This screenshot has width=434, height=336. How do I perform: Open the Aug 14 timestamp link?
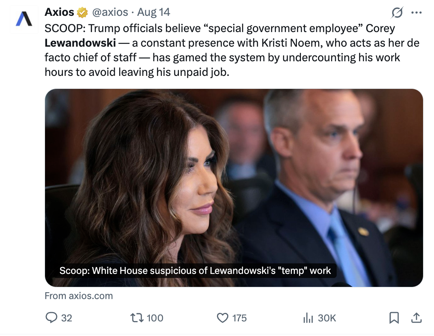153,13
